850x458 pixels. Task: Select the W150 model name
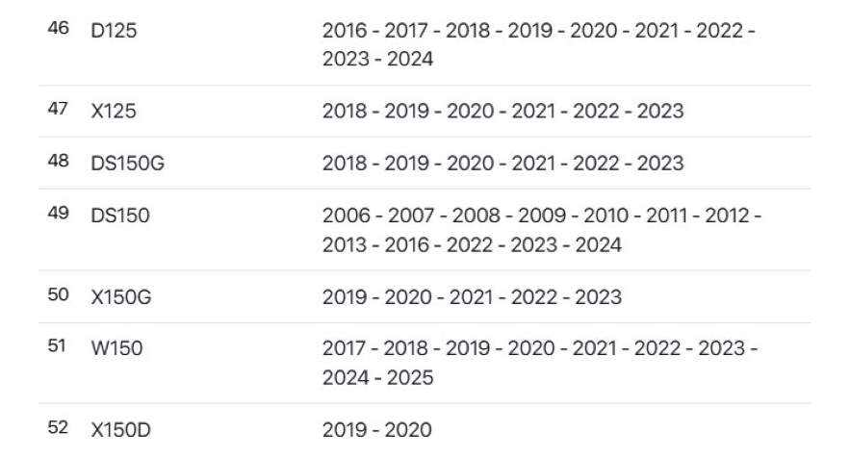116,349
